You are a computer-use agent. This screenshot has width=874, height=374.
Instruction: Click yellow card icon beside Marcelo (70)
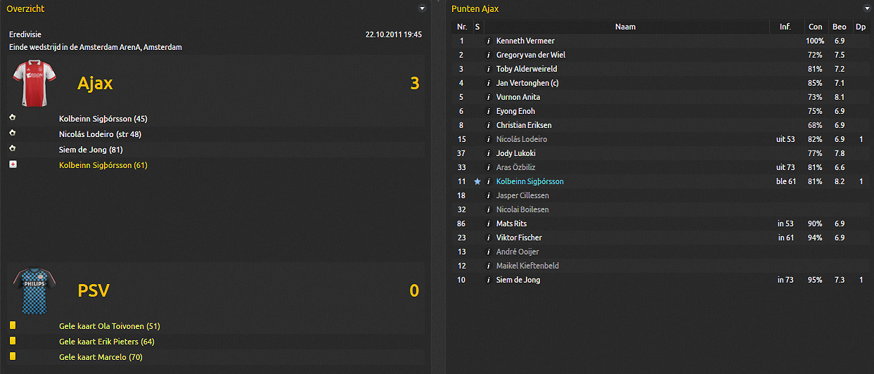[13, 356]
